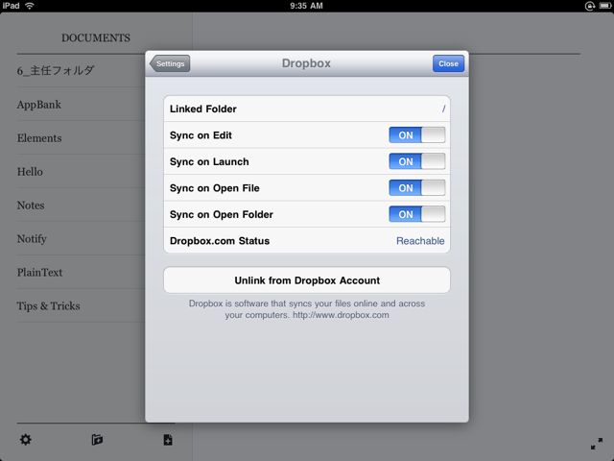614x461 pixels.
Task: Tap Unlink from Dropbox Account
Action: 307,280
